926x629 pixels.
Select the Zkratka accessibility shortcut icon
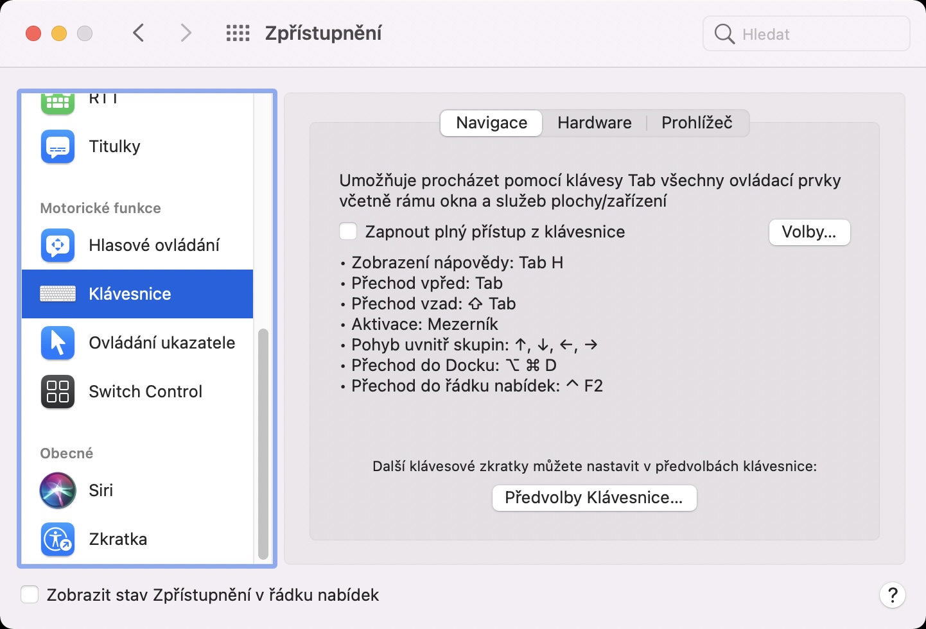tap(58, 539)
